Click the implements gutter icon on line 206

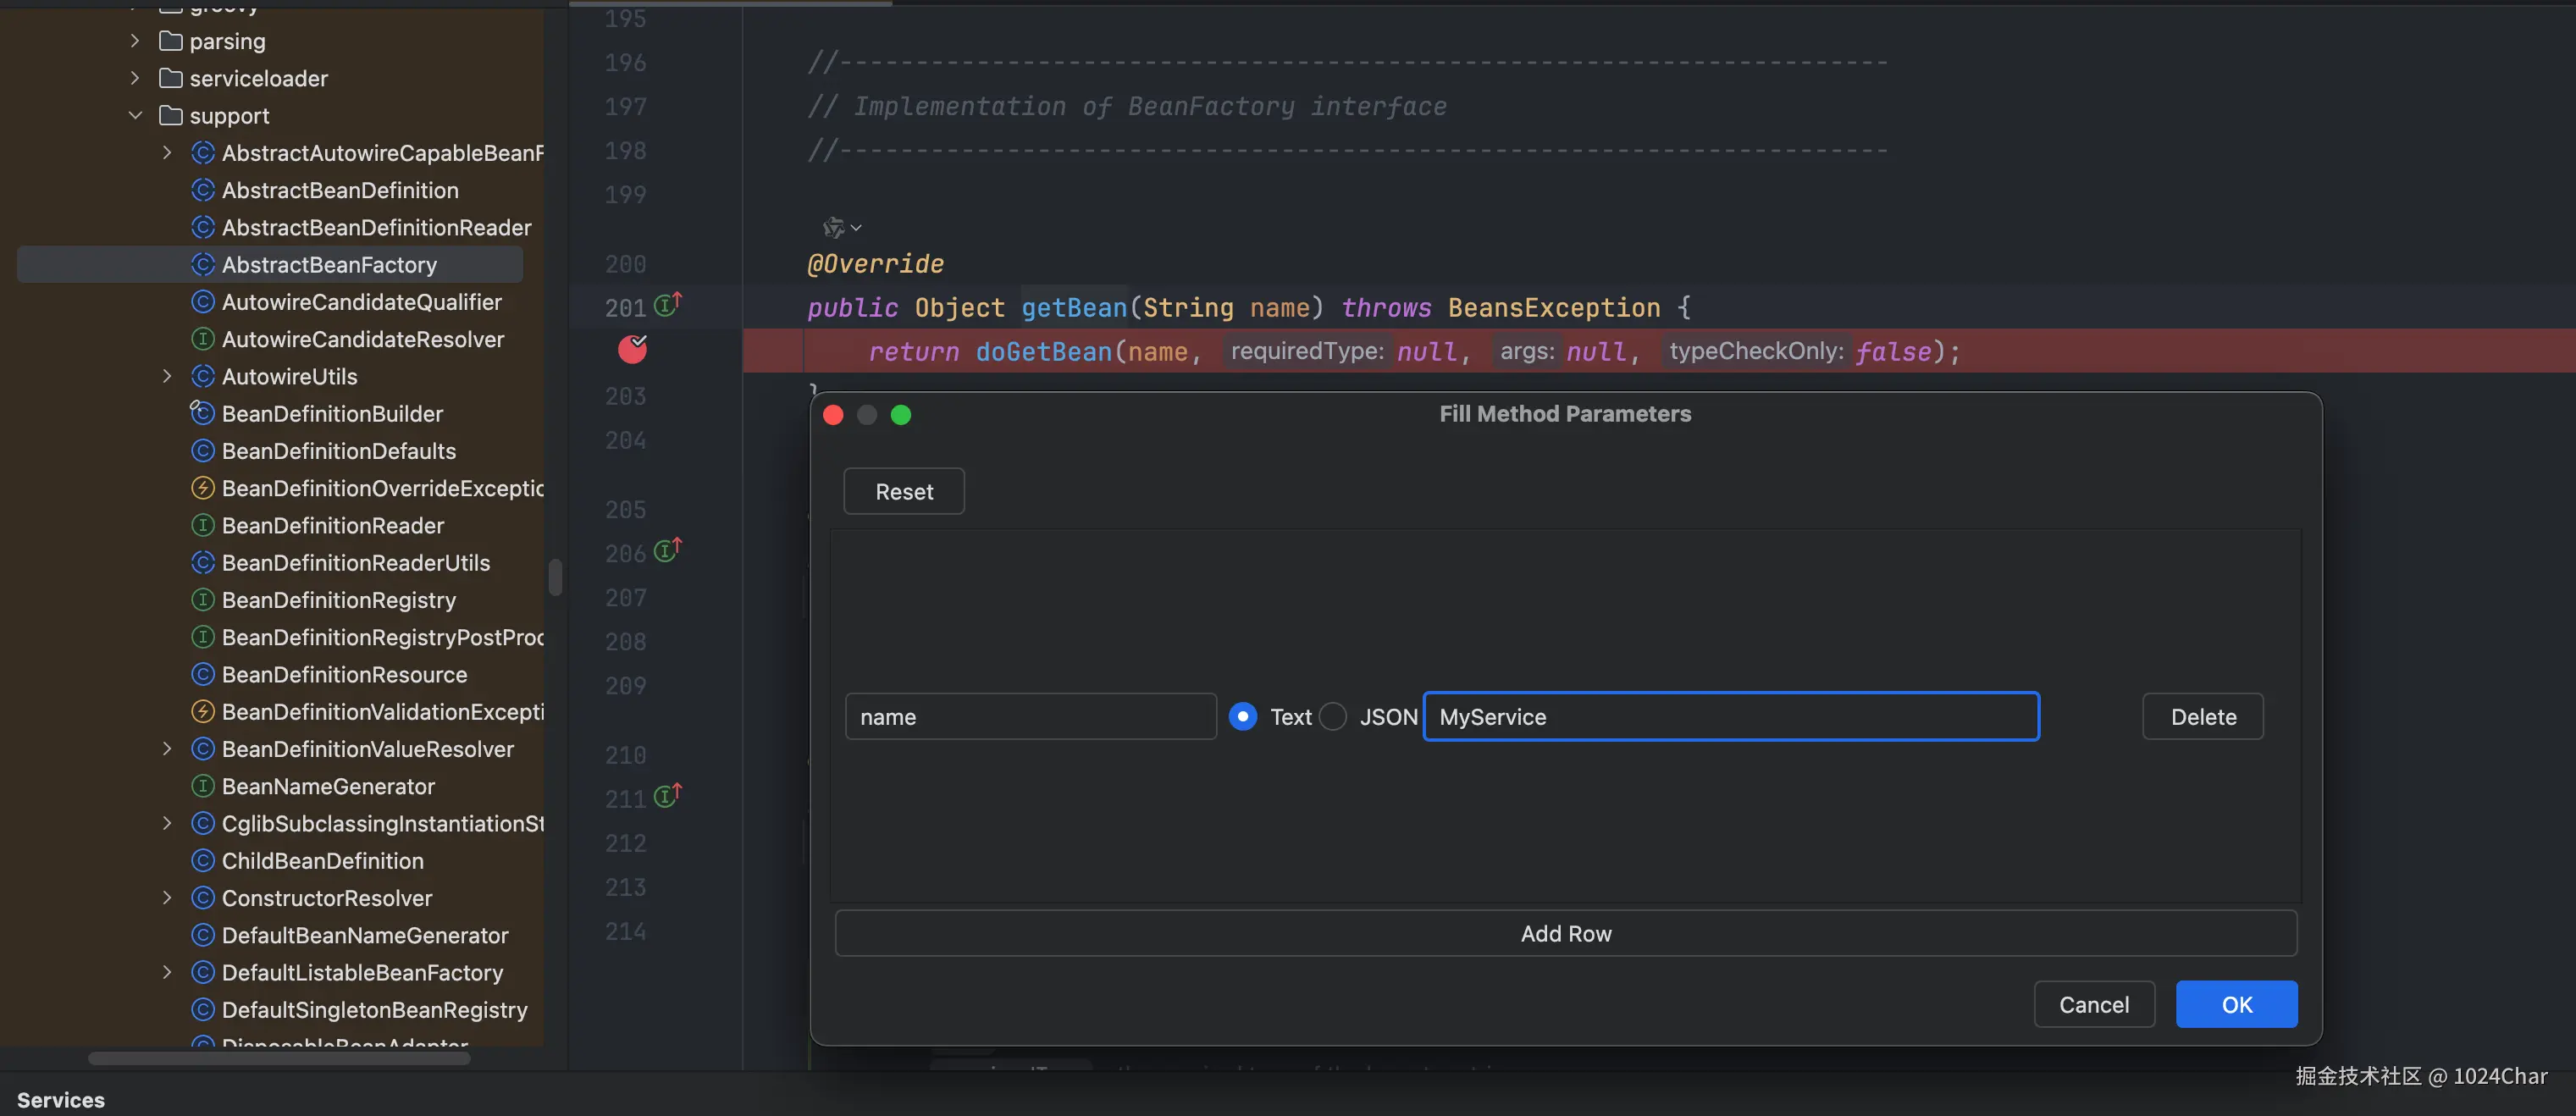[667, 551]
